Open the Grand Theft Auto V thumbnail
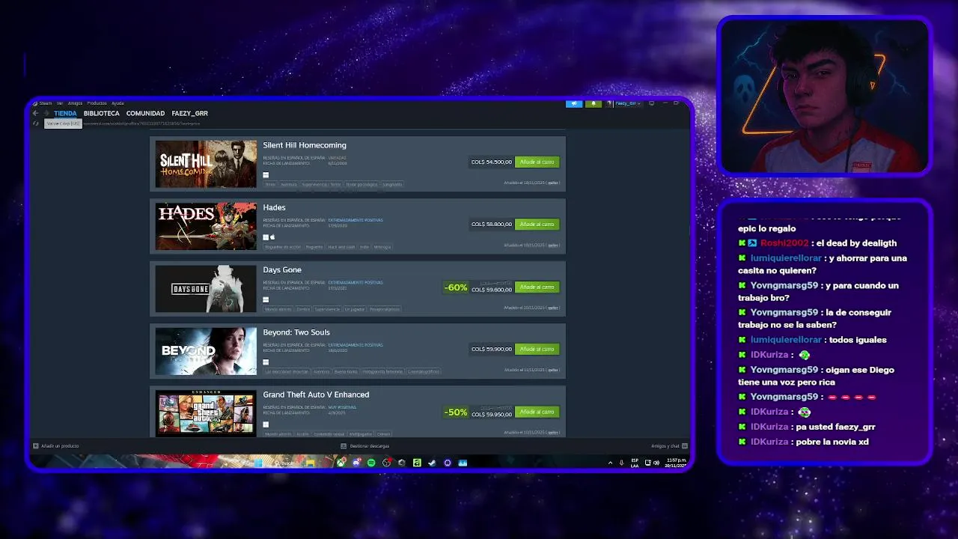Viewport: 958px width, 539px height. coord(206,413)
